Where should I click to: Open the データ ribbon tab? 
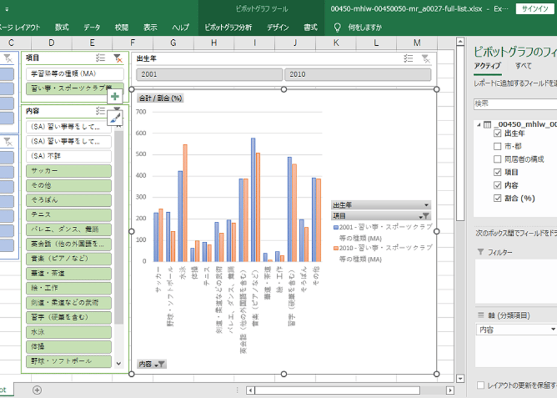[x=92, y=27]
